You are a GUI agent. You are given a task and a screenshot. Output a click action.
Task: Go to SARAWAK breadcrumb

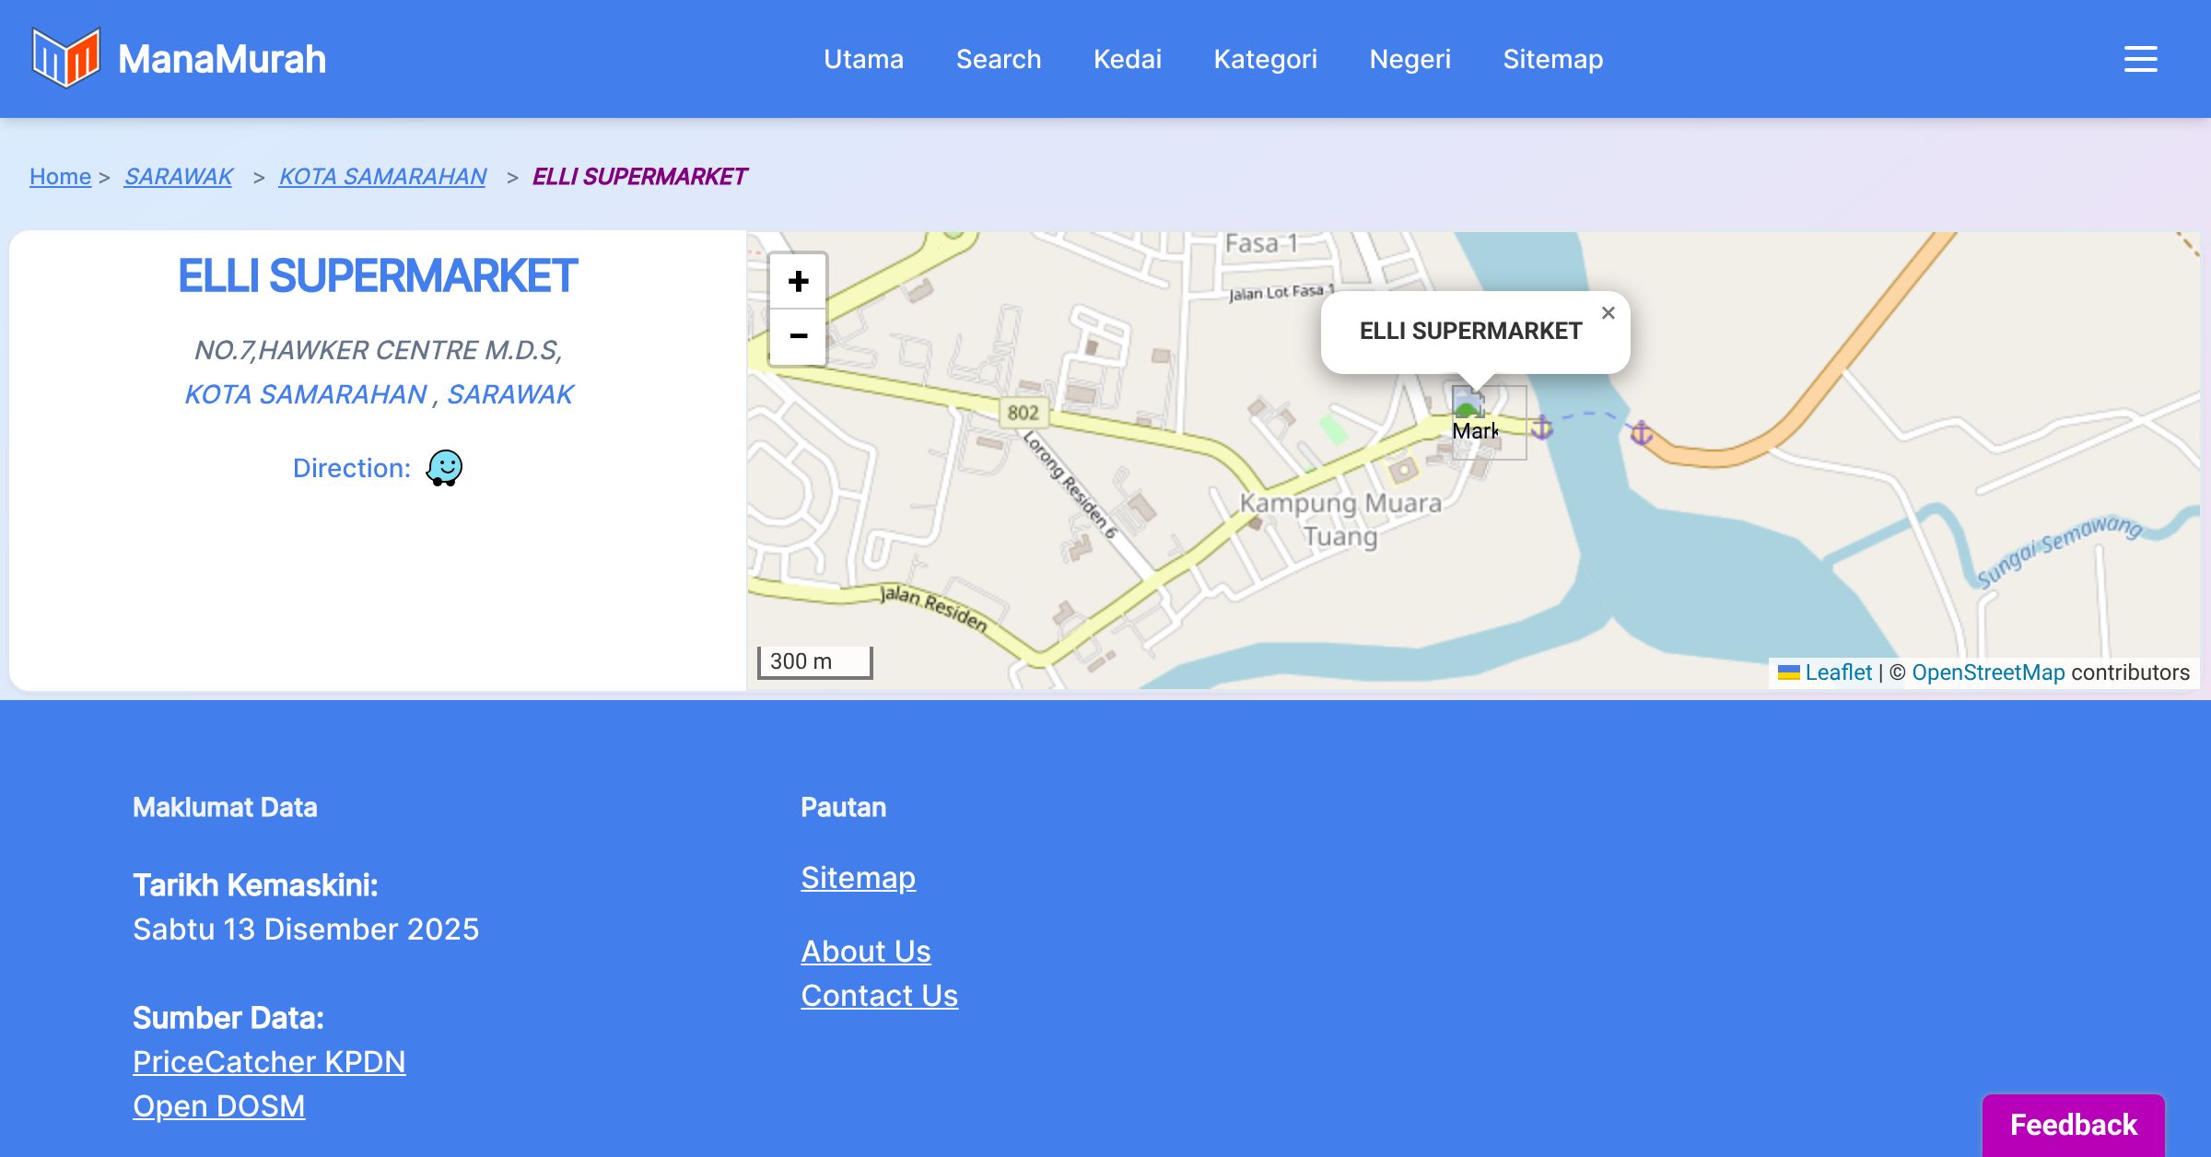(x=179, y=176)
